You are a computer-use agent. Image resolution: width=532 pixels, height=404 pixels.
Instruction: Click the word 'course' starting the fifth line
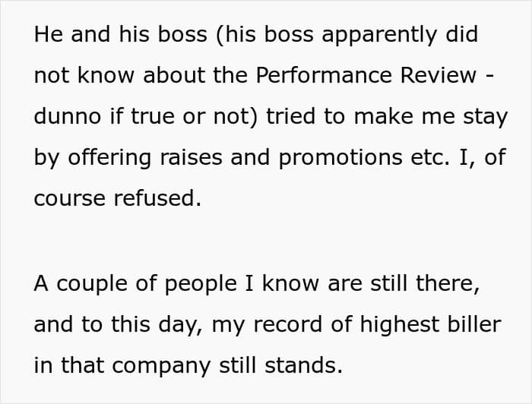pos(70,198)
